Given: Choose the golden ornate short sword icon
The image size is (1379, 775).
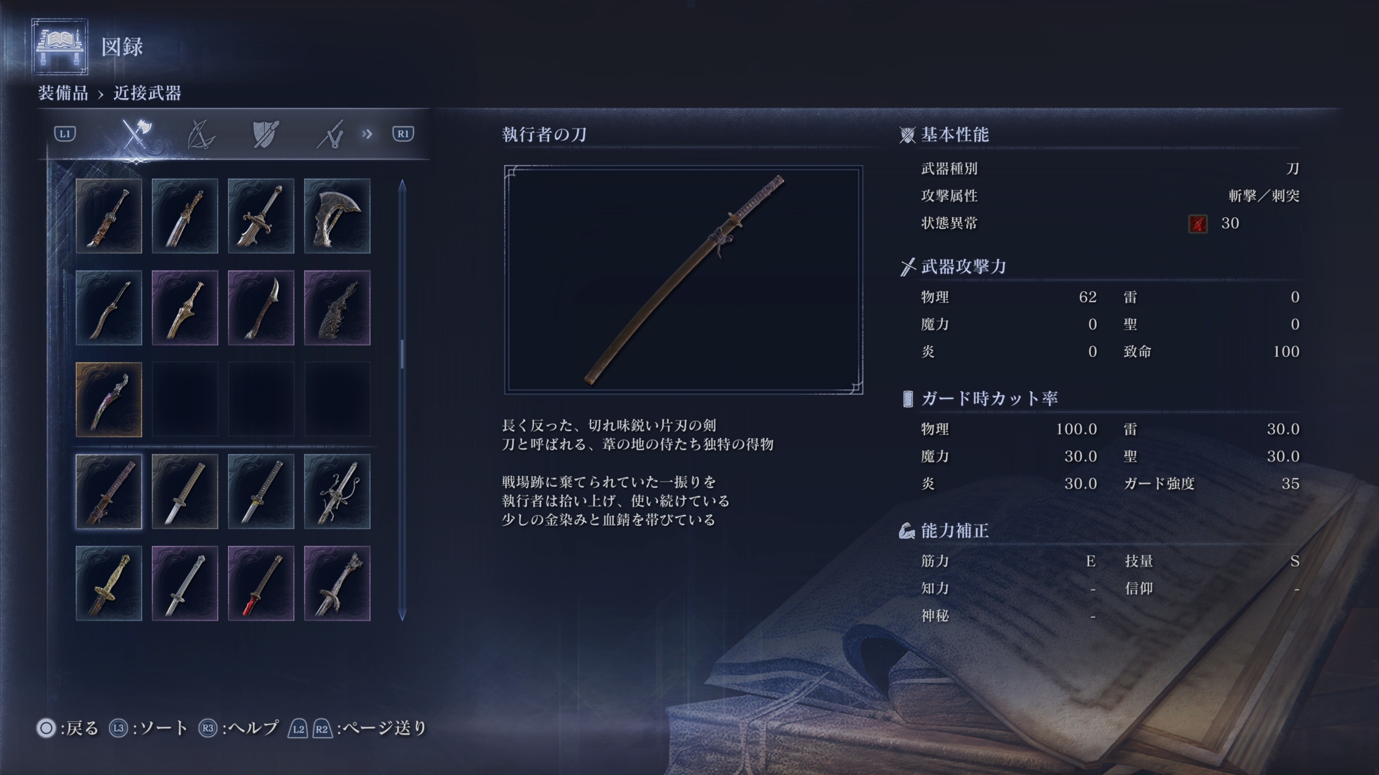Looking at the screenshot, I should click(x=109, y=583).
